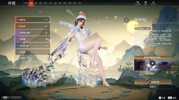Click the lock icon on 百戏衣·眉 row
179x100 pixels.
pos(46,46)
